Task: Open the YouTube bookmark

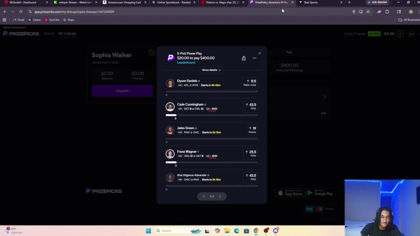Action: tap(52, 20)
